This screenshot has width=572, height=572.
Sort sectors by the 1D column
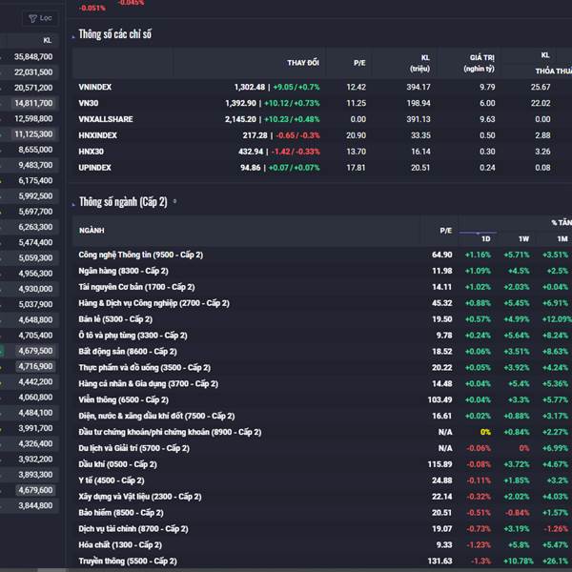(486, 239)
